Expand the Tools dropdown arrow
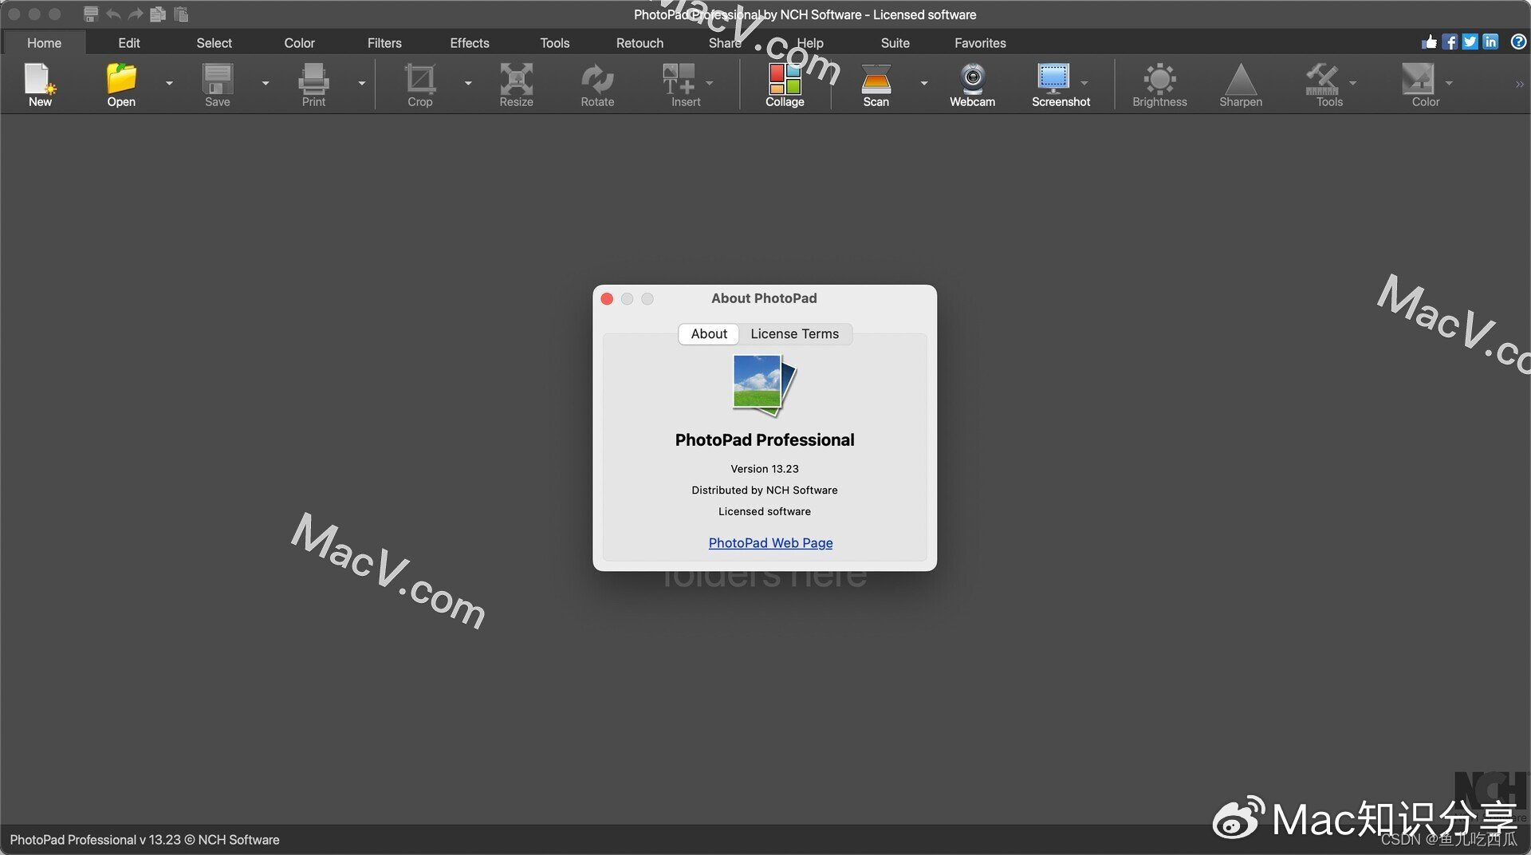This screenshot has width=1531, height=855. pyautogui.click(x=1353, y=83)
